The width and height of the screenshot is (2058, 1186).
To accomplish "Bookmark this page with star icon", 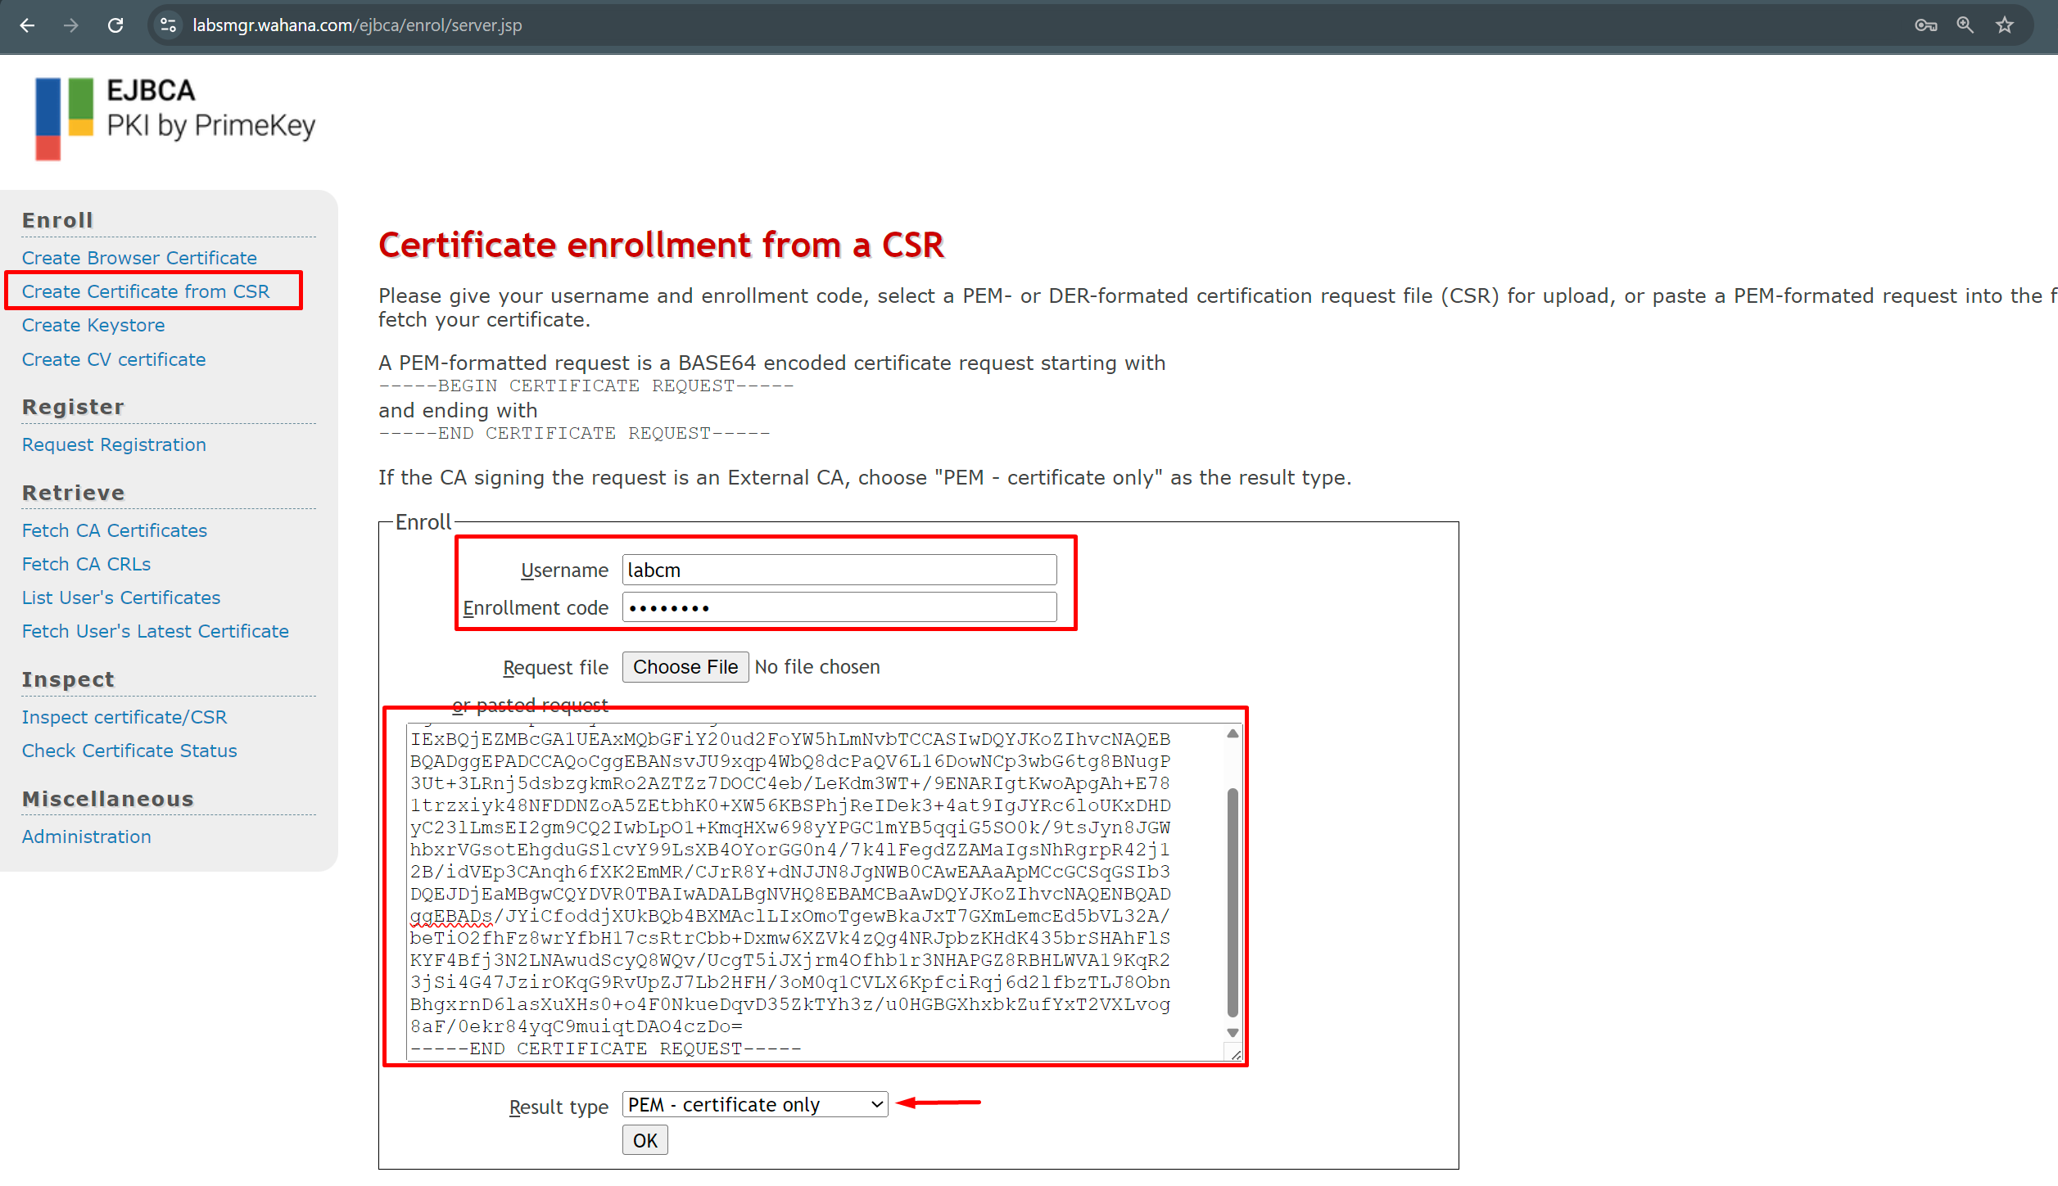I will (2004, 25).
